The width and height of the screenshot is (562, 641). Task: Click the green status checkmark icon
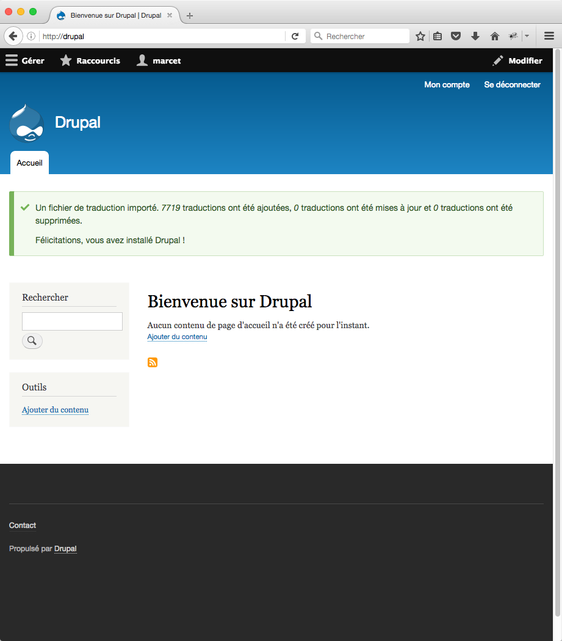(25, 207)
